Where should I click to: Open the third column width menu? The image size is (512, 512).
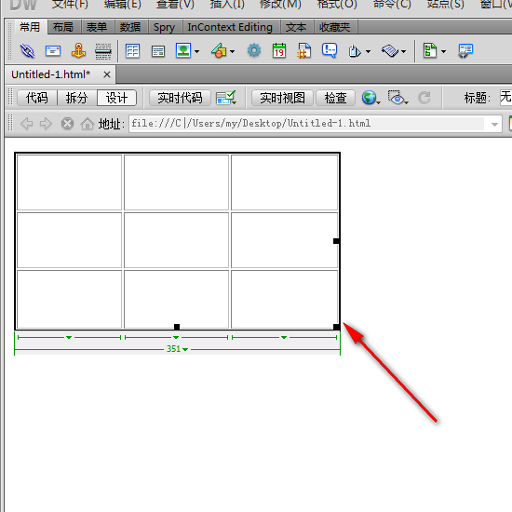tap(284, 337)
